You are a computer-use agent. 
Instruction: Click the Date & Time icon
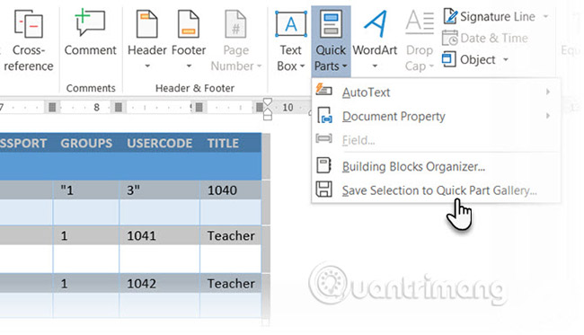tap(450, 38)
